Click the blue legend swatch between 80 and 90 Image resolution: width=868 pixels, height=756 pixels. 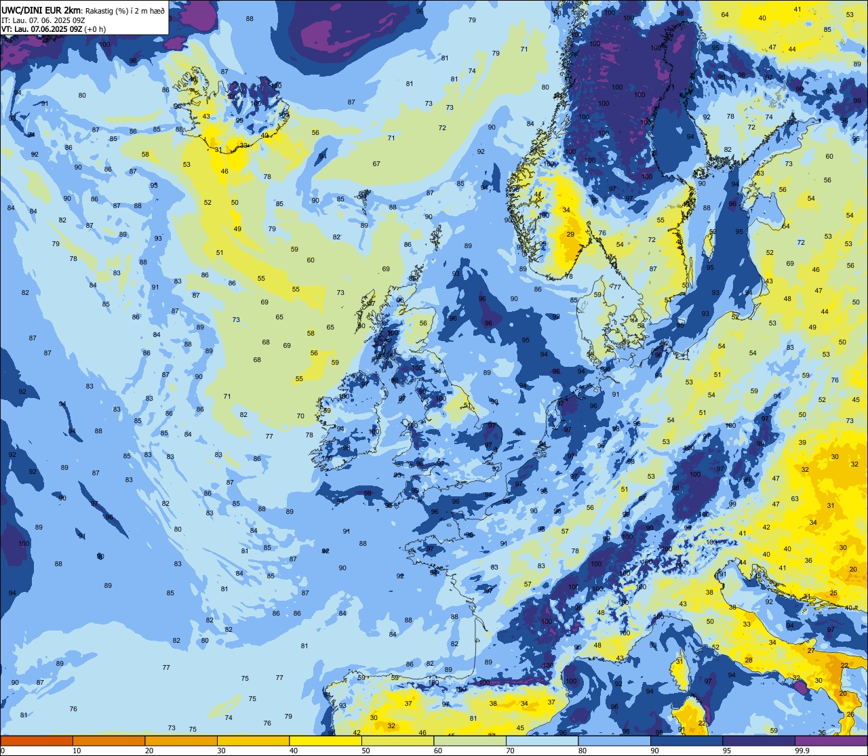(x=614, y=740)
